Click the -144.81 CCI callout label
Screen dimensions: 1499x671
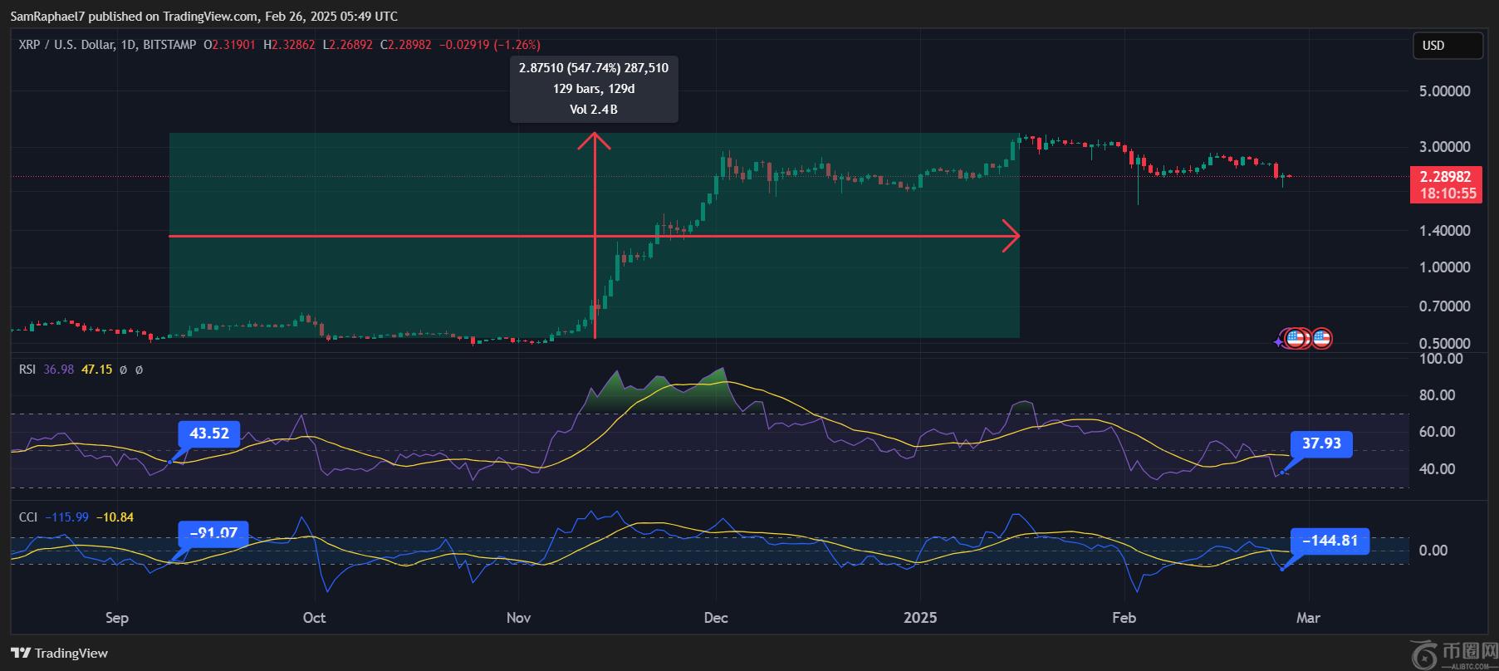pyautogui.click(x=1330, y=541)
